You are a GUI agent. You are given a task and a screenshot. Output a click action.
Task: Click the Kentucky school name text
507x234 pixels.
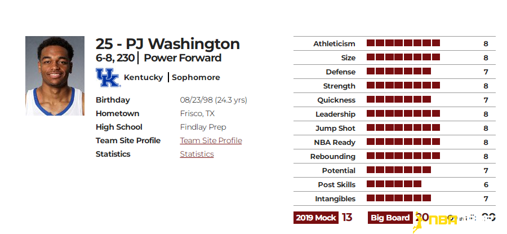[143, 78]
